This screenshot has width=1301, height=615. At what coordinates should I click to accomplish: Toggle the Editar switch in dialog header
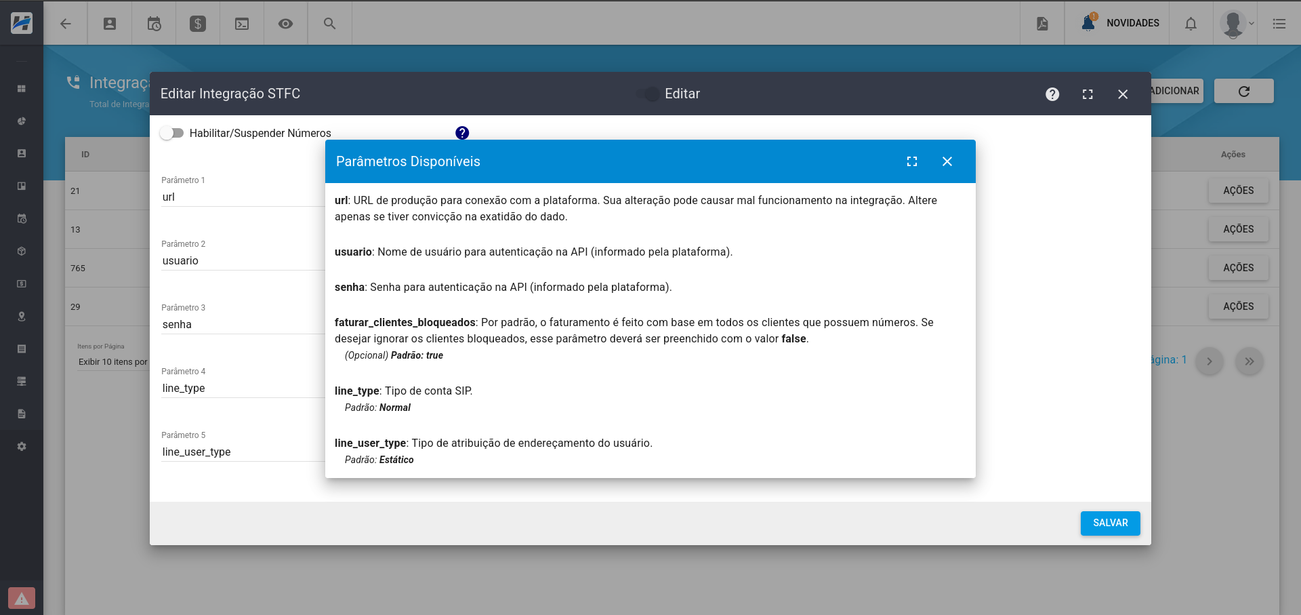point(649,94)
